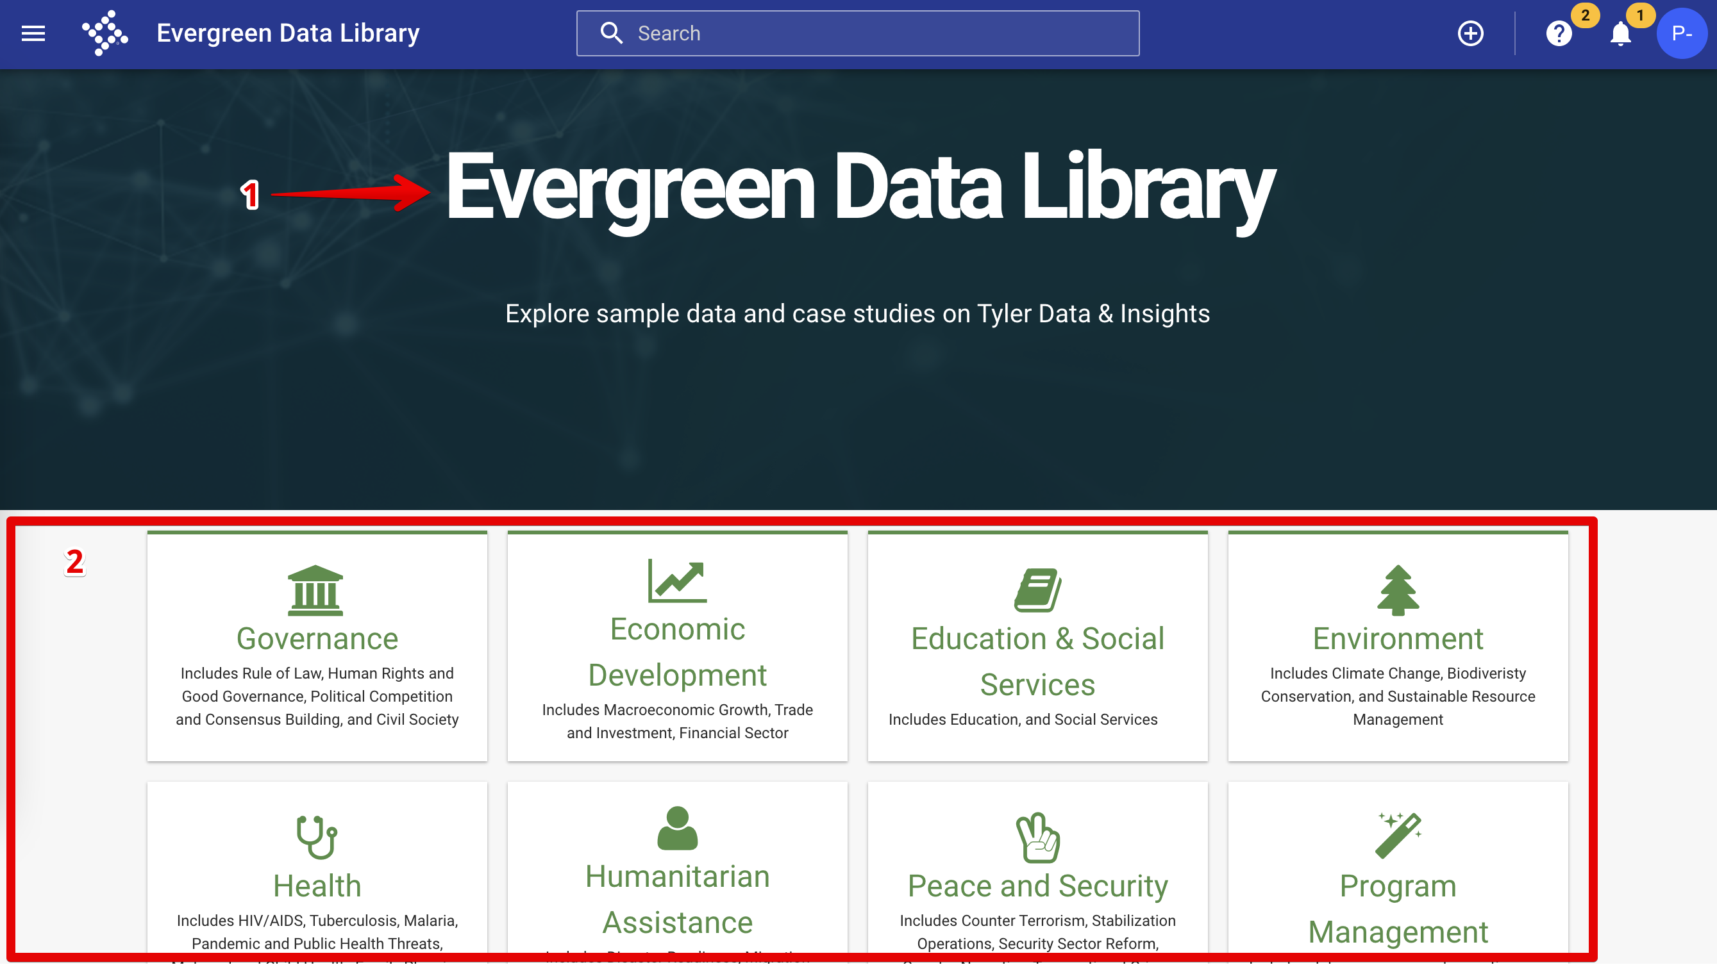Screen dimensions: 1717x965
Task: Open the Program Management category heading
Action: 1398,910
